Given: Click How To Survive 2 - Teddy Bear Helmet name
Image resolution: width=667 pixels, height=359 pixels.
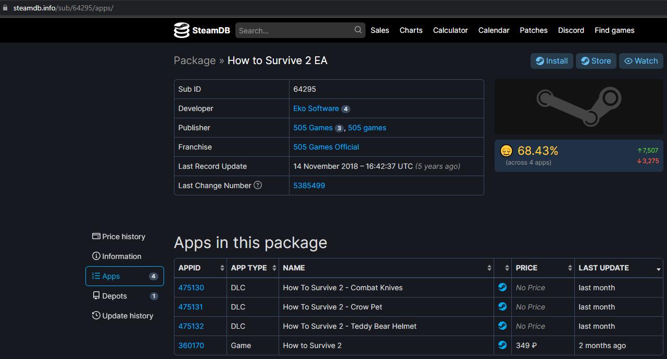Looking at the screenshot, I should [x=350, y=326].
